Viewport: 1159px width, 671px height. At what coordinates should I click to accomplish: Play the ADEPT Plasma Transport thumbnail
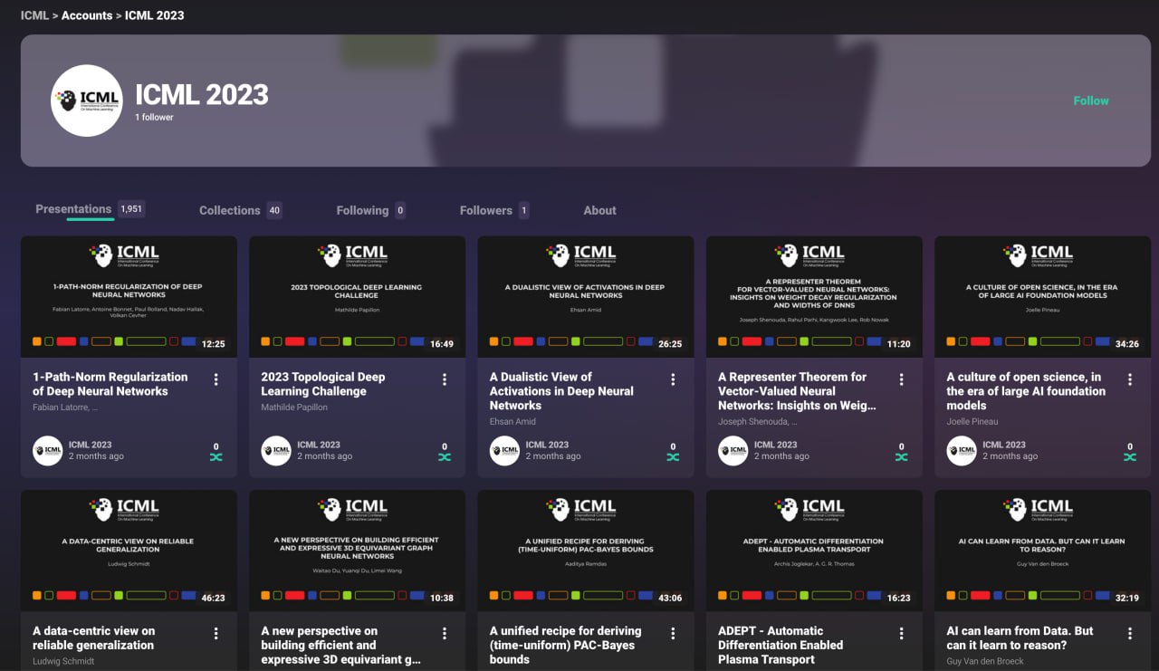pos(814,551)
